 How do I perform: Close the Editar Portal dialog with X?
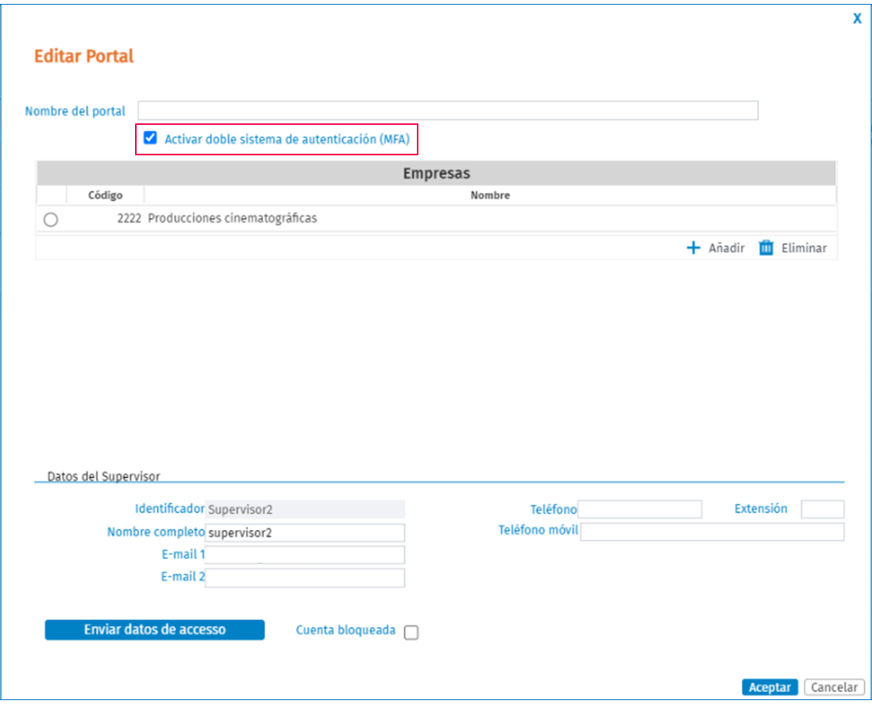[x=857, y=19]
